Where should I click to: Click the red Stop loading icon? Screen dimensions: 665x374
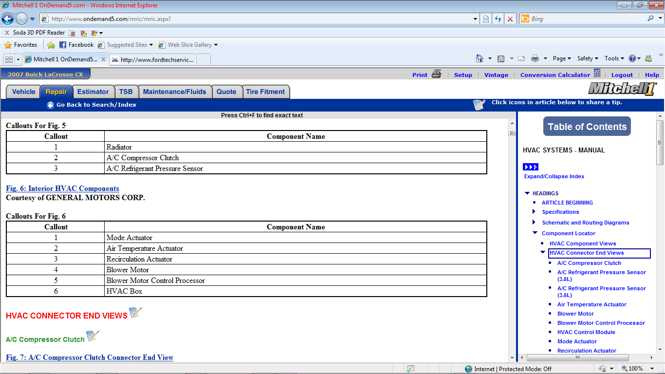point(510,19)
